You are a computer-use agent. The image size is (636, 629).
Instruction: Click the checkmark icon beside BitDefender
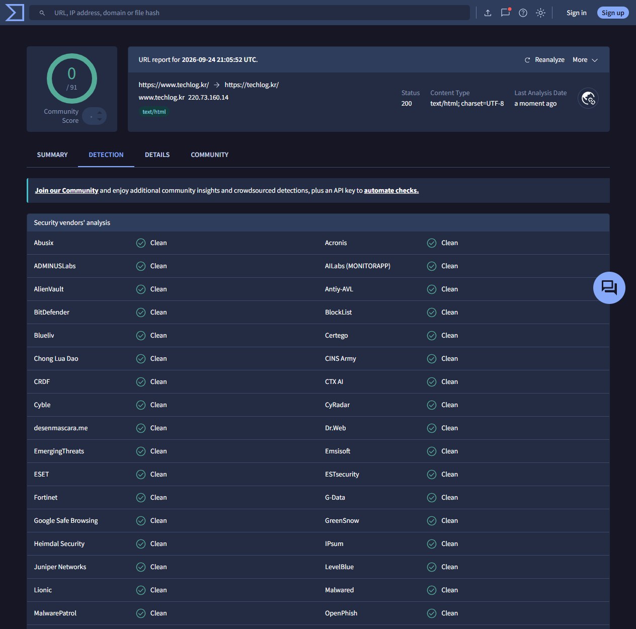pyautogui.click(x=141, y=312)
